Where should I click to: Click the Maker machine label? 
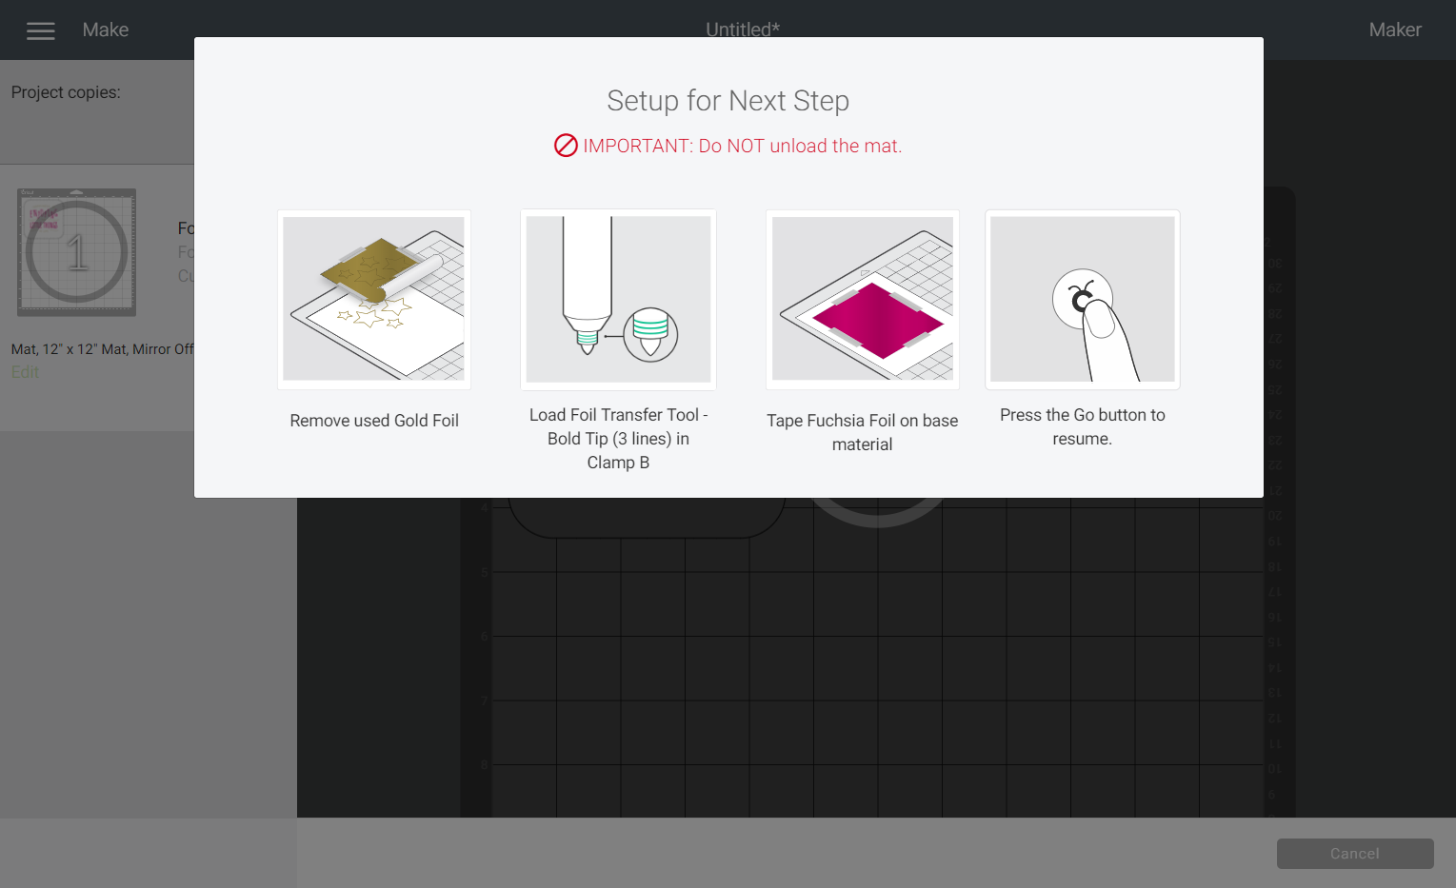pos(1394,30)
